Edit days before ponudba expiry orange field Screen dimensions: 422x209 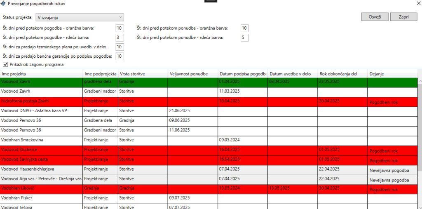coord(244,28)
